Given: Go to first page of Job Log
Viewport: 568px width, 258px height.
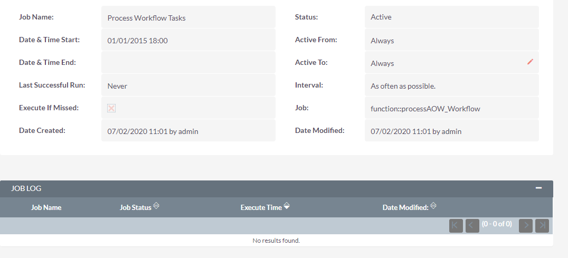Looking at the screenshot, I should click(x=456, y=226).
